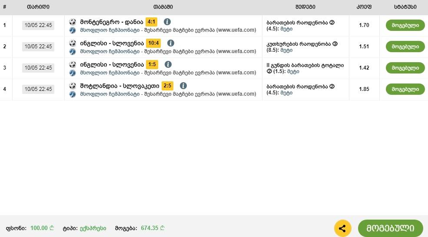
Task: Click date 10/05 22:45 in row 1
Action: (38, 25)
